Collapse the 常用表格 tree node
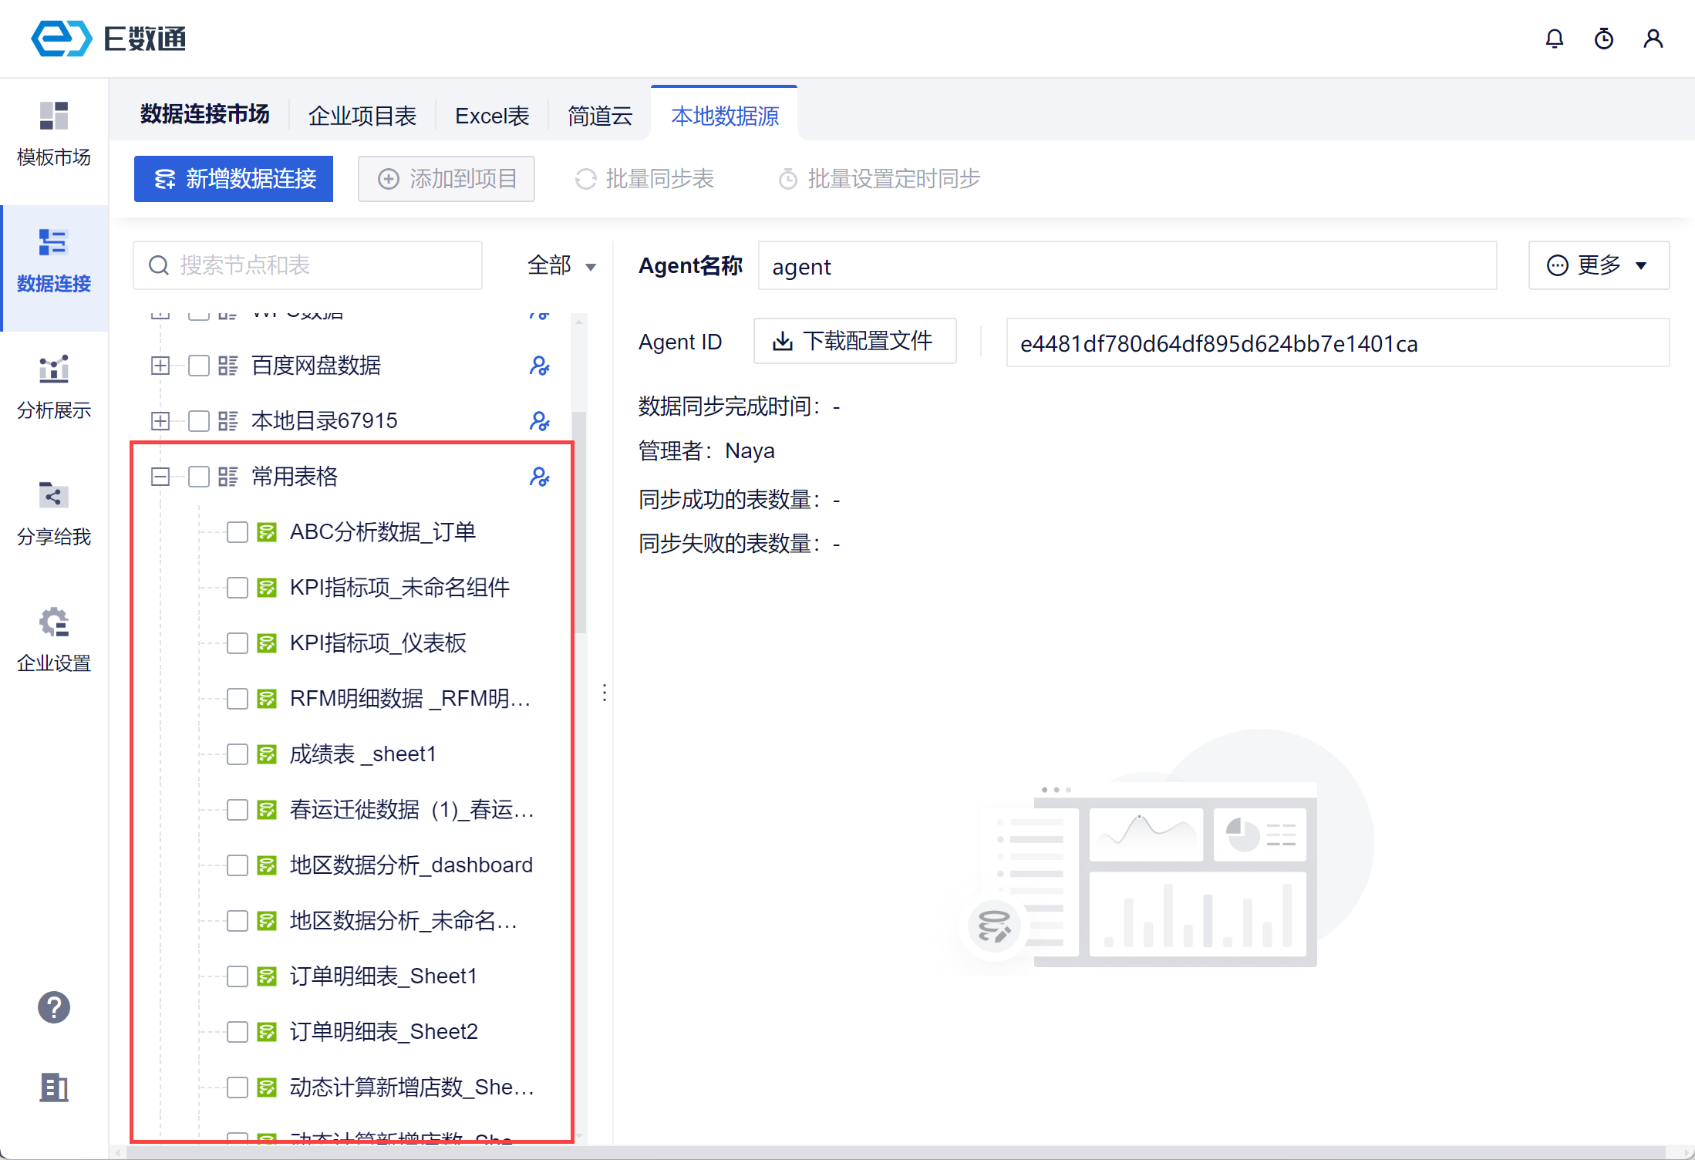The width and height of the screenshot is (1695, 1160). (x=160, y=477)
